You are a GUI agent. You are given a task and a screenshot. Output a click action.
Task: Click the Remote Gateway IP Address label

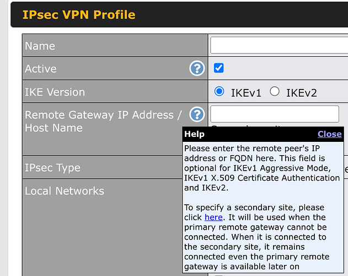tap(103, 115)
